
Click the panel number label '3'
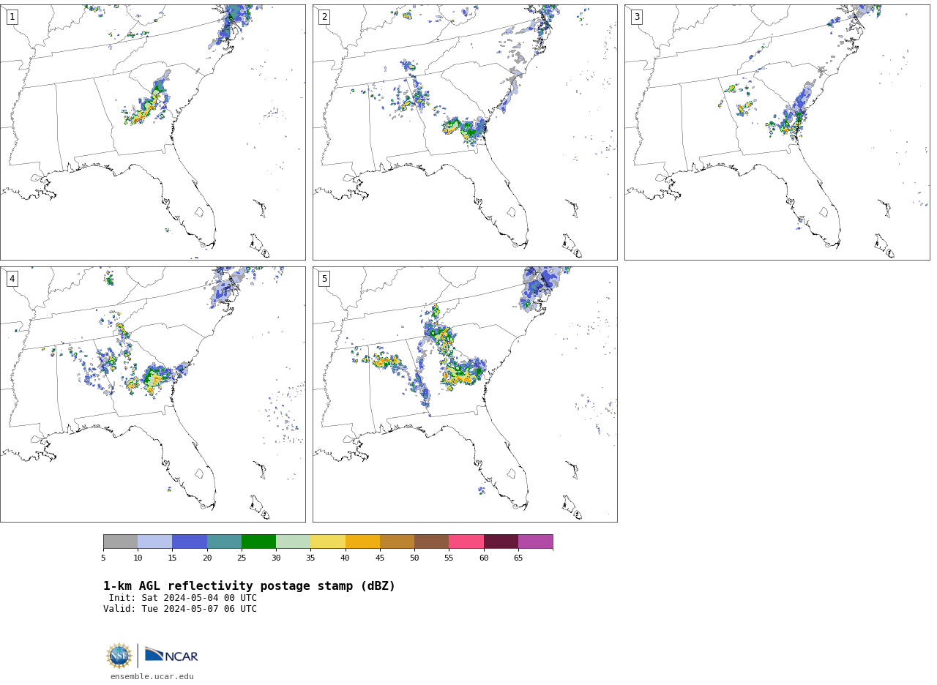pos(636,17)
